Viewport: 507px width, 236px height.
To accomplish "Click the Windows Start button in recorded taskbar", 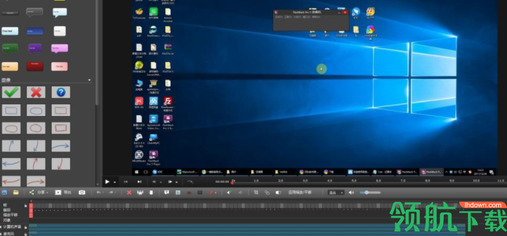I will (x=137, y=171).
